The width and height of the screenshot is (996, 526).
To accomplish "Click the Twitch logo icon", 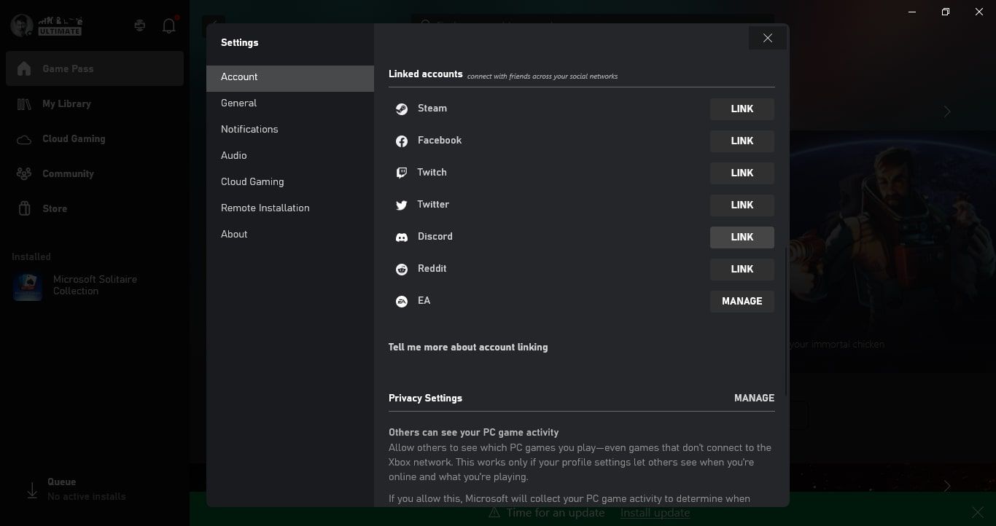I will [402, 173].
